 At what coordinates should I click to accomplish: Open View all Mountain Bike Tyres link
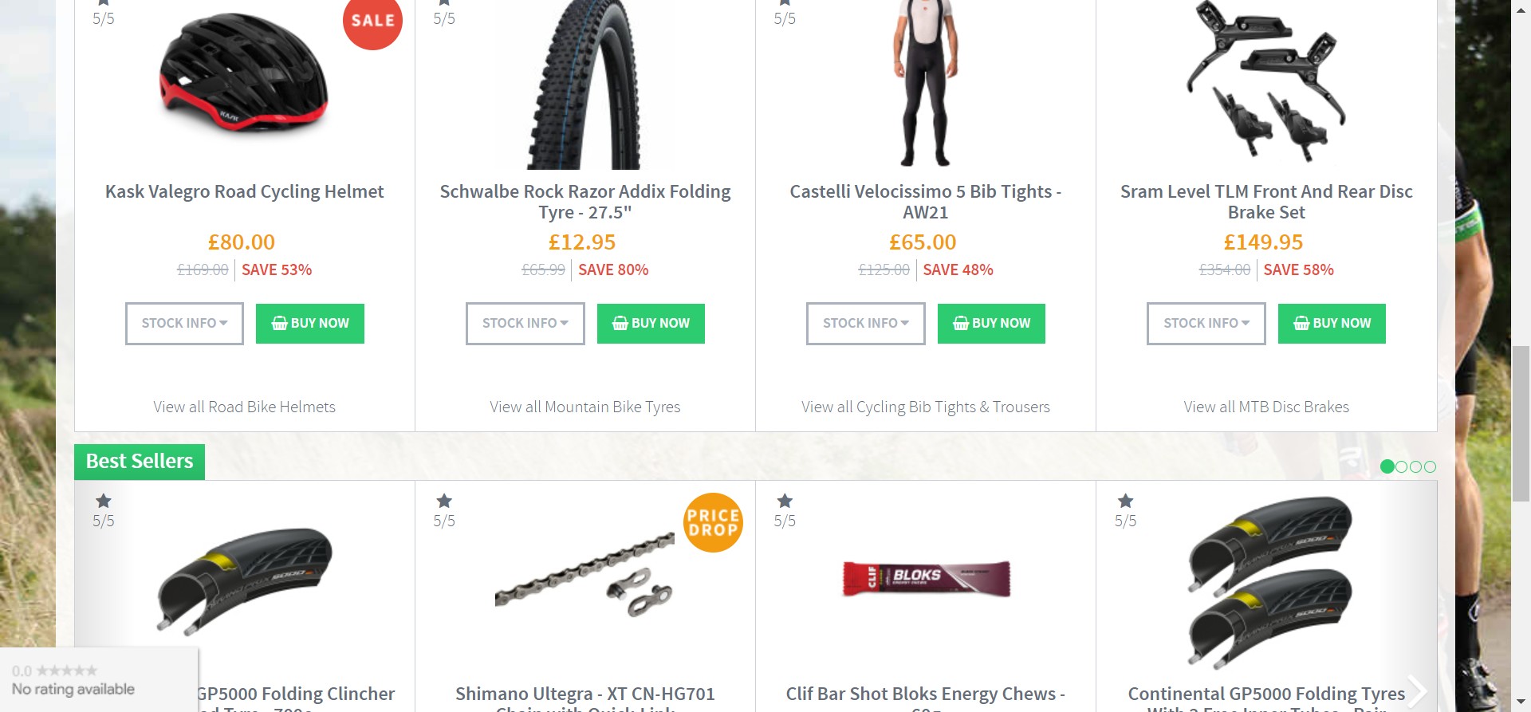(585, 407)
